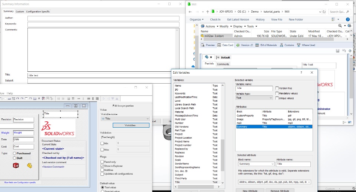Viewport: 356px width, 192px height.
Task: Click the Attribute name field
Action: (x=293, y=164)
